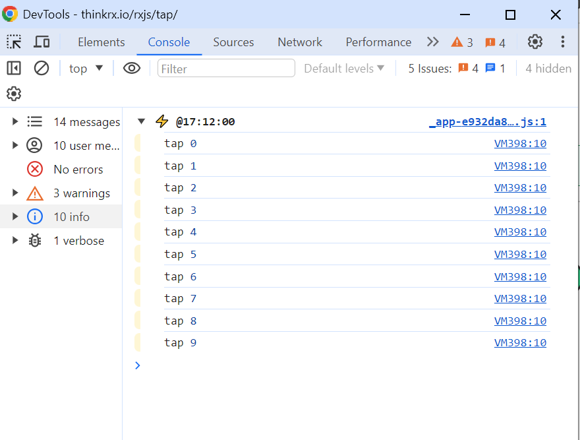The height and width of the screenshot is (440, 580).
Task: Click the warnings indicator showing 3
Action: point(461,42)
